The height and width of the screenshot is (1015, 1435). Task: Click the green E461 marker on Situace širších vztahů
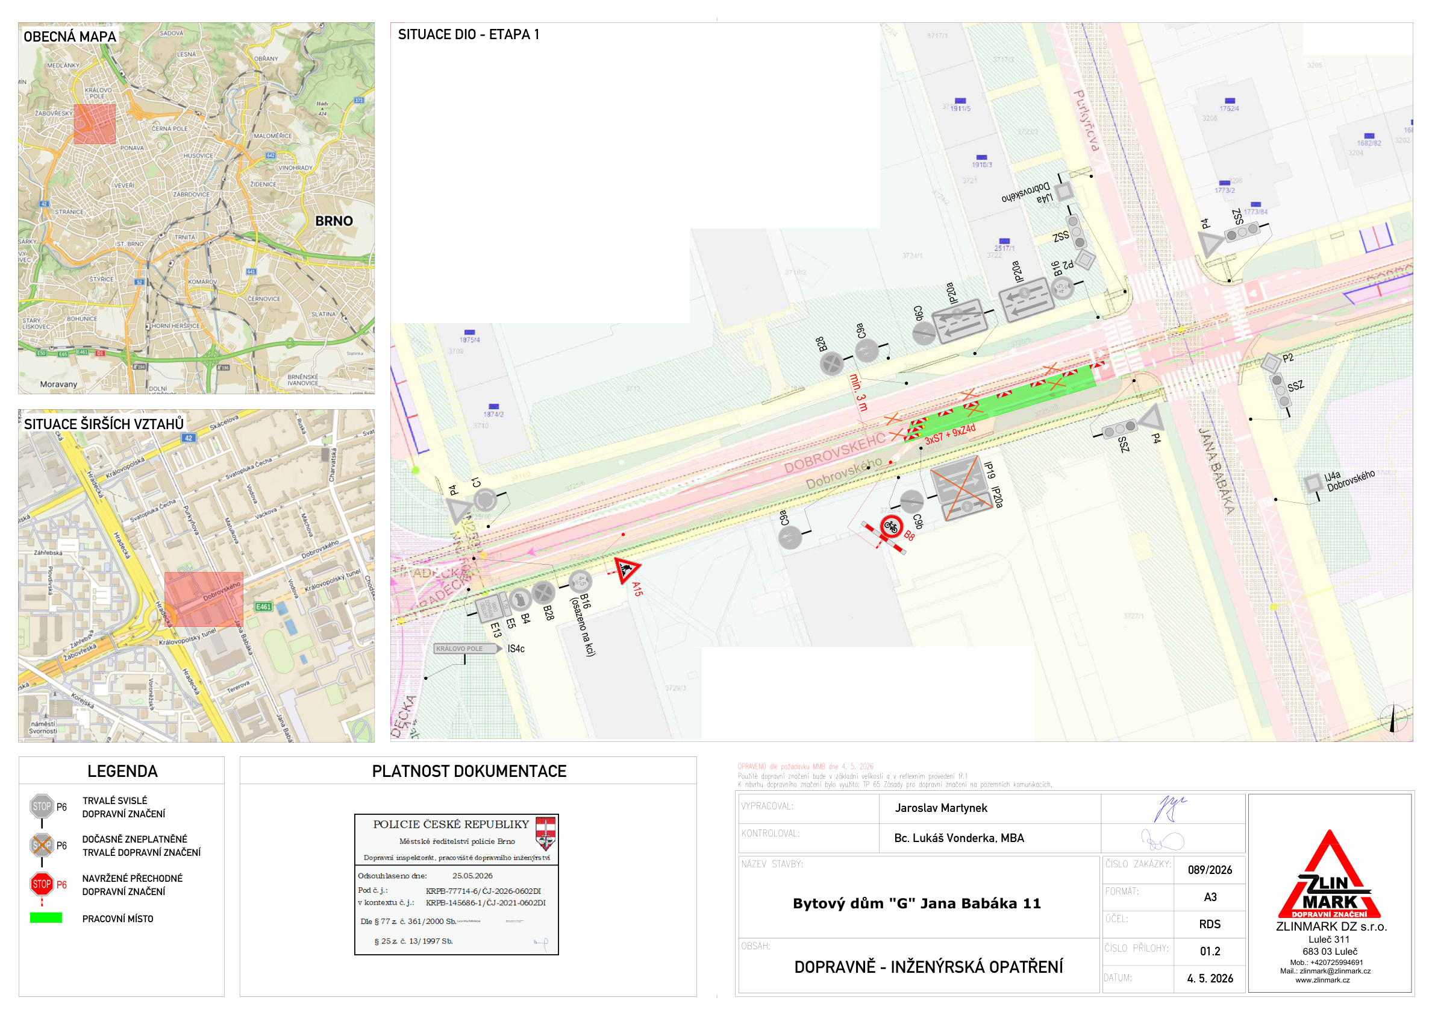(264, 606)
